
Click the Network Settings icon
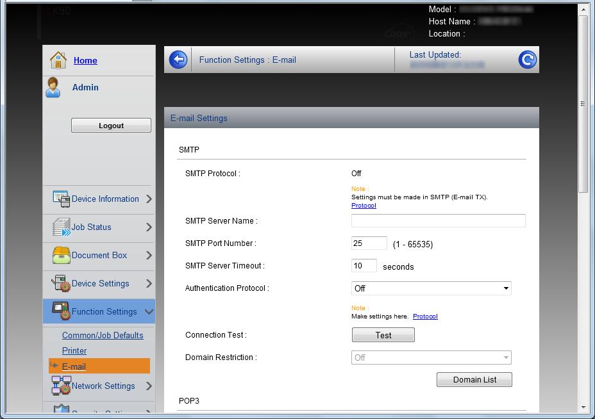pyautogui.click(x=61, y=386)
